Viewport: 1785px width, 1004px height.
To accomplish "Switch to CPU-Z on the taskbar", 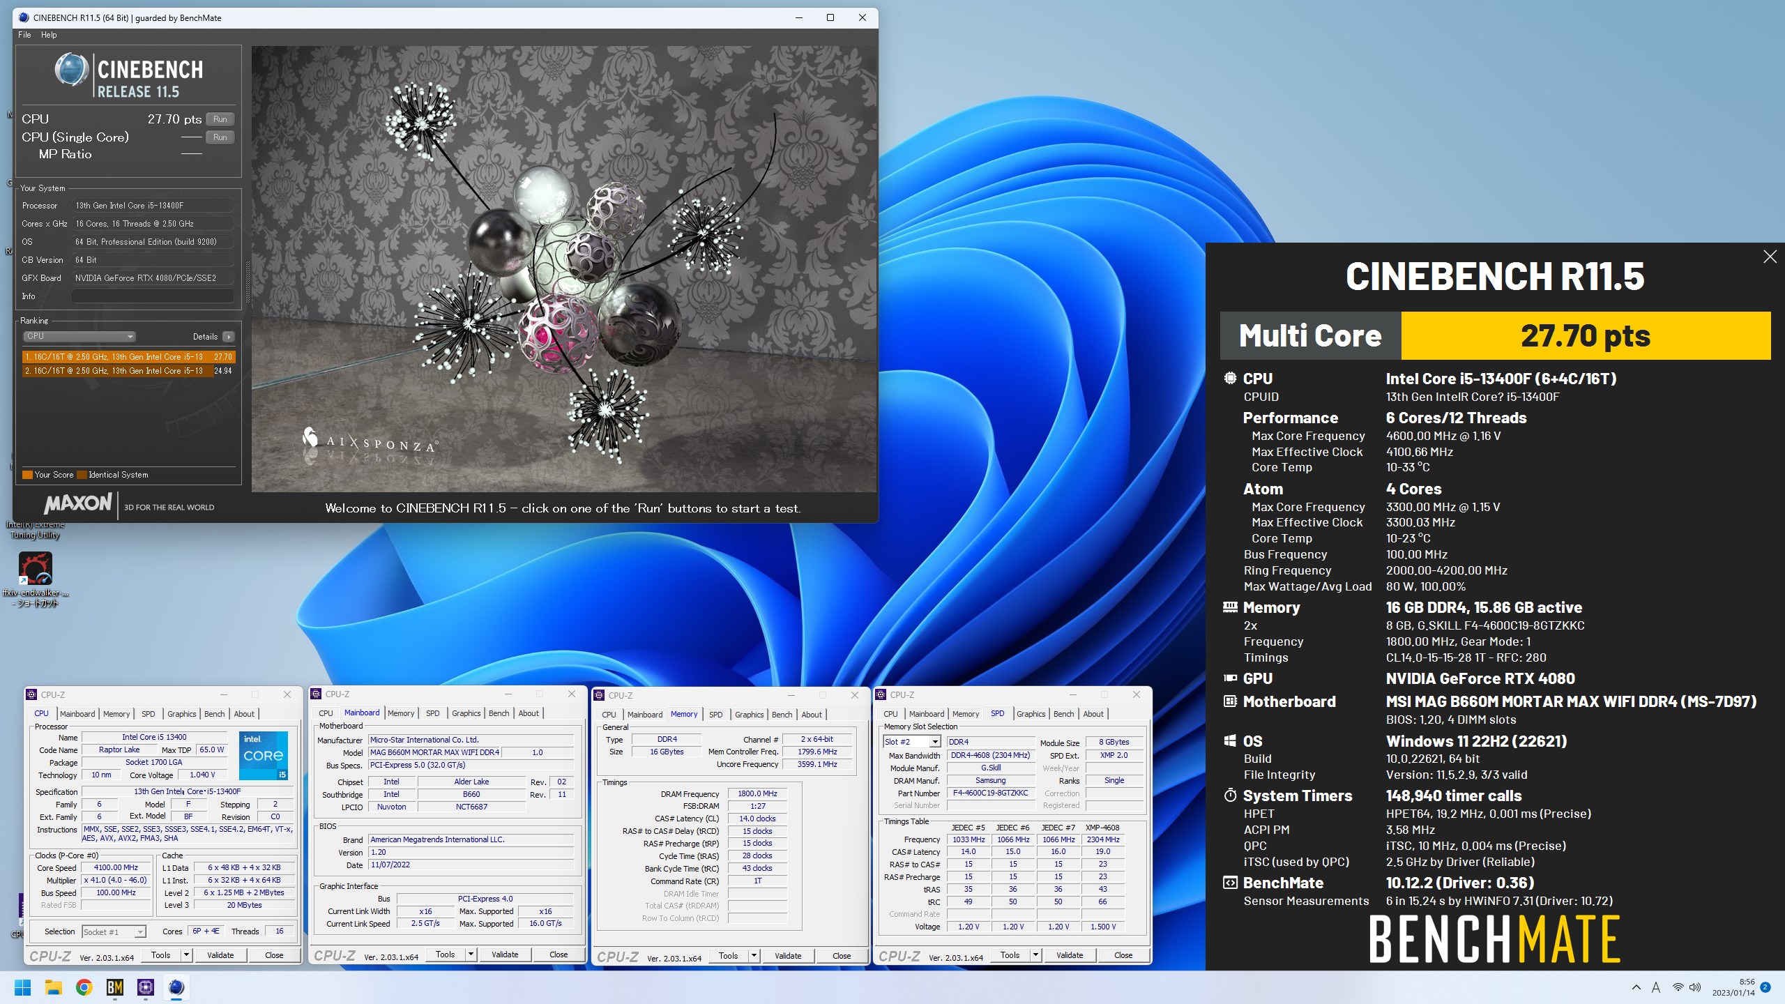I will pos(146,987).
